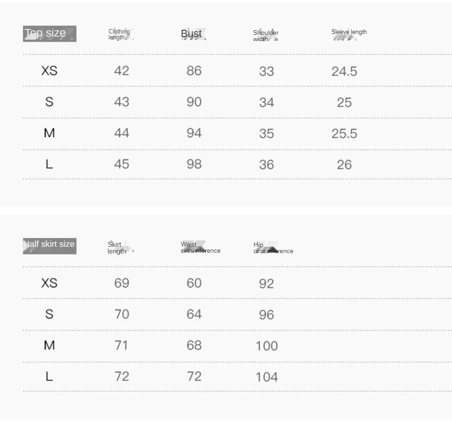The width and height of the screenshot is (452, 424).
Task: Select L row in Half skirt table
Action: click(x=237, y=377)
